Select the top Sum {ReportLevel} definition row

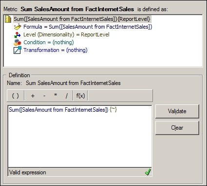click(82, 19)
